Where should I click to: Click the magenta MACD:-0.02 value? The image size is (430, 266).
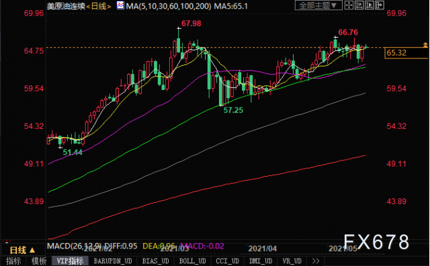202,246
